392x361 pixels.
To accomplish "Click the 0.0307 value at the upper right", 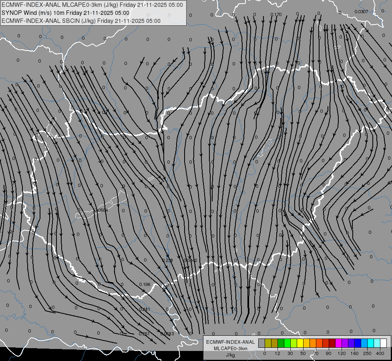I will coord(361,12).
